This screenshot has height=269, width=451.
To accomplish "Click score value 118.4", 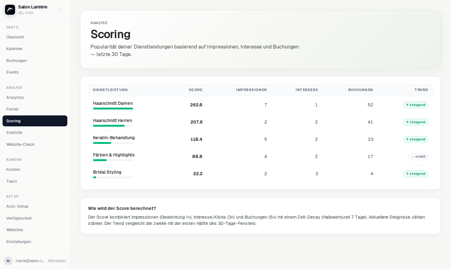I will 196,139.
